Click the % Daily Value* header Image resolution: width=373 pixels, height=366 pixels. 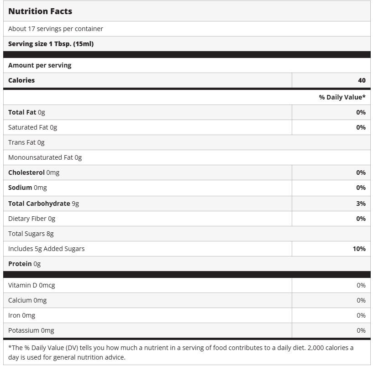[342, 97]
